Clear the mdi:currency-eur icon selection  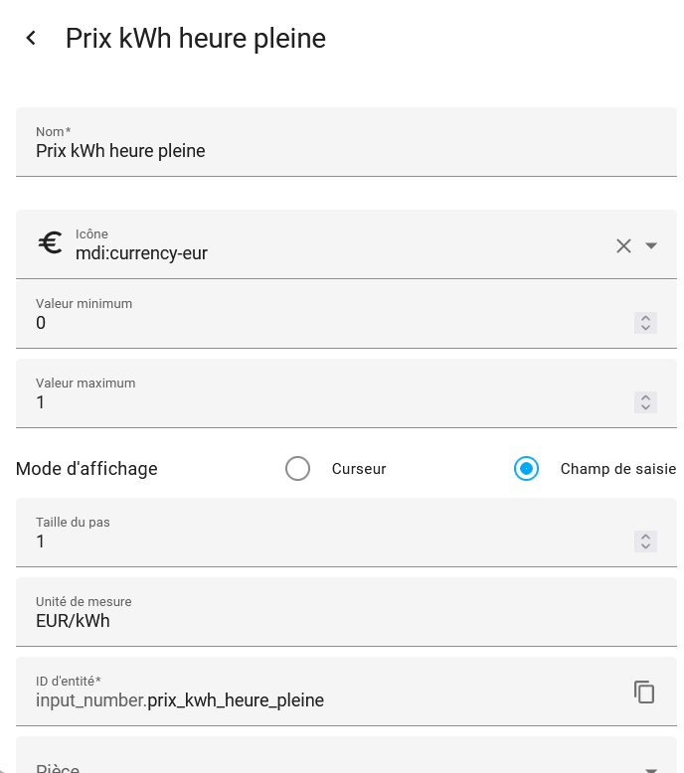[x=623, y=245]
